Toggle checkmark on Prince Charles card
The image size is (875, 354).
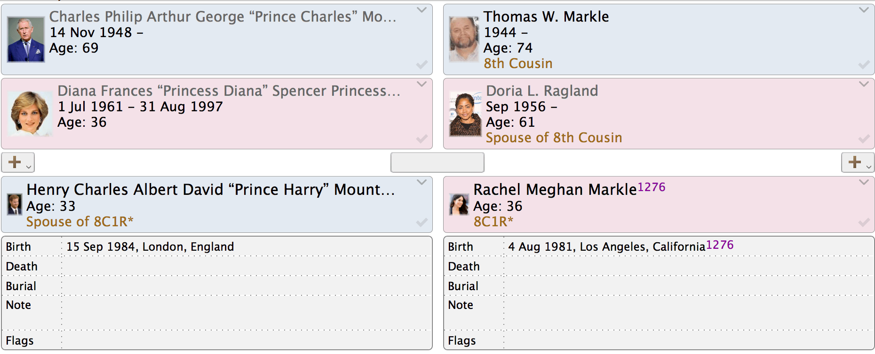pos(422,65)
